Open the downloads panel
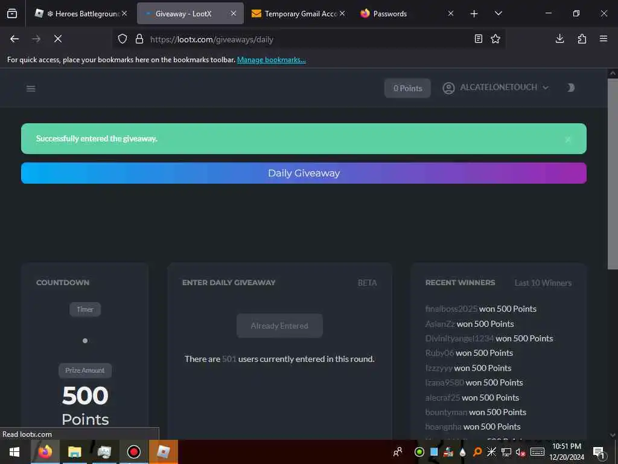Image resolution: width=618 pixels, height=464 pixels. point(559,39)
